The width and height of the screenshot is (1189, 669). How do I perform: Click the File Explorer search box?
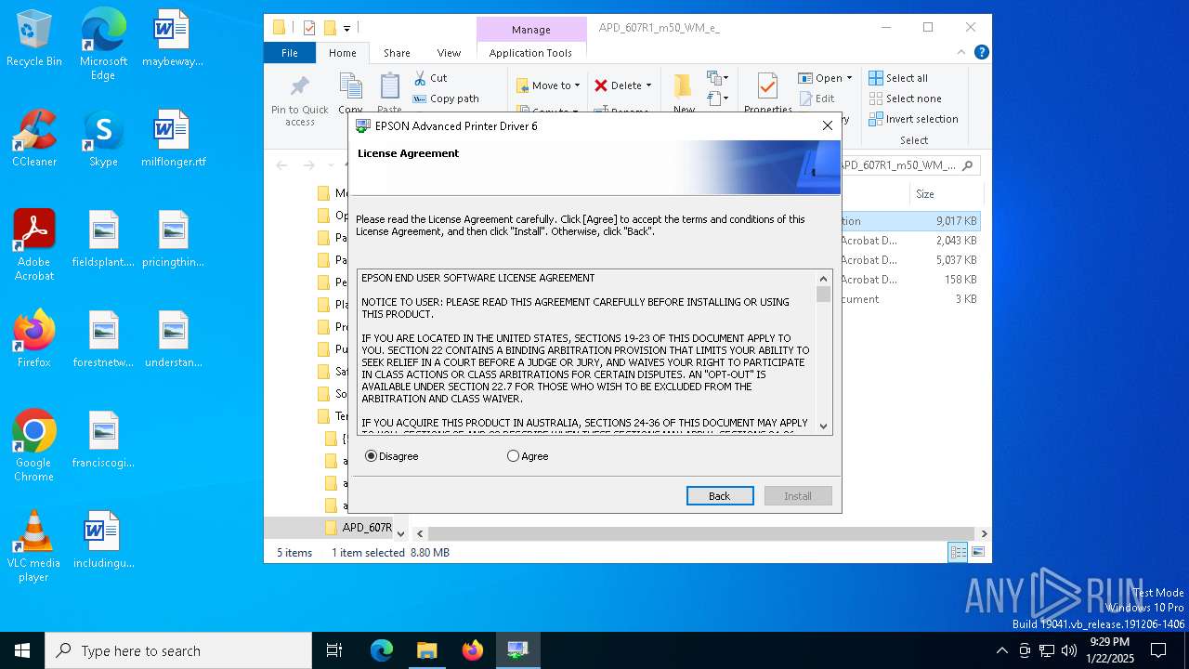pos(908,165)
